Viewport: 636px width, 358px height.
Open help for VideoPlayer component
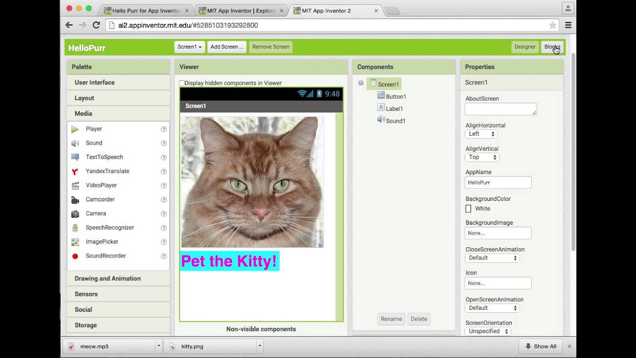pyautogui.click(x=163, y=185)
